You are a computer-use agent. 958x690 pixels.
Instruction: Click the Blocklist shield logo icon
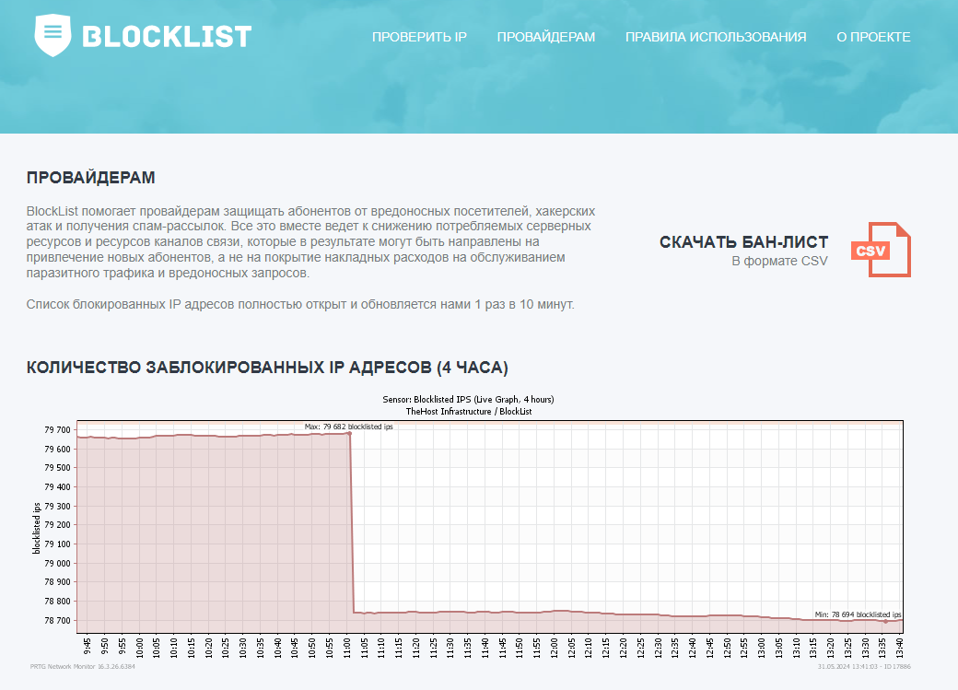click(53, 35)
